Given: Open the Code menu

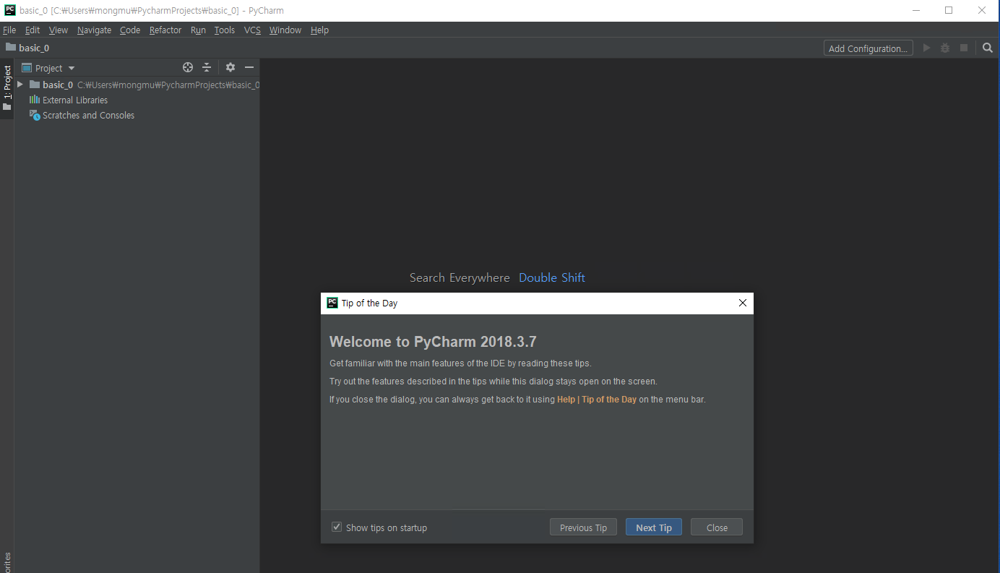Looking at the screenshot, I should 130,30.
